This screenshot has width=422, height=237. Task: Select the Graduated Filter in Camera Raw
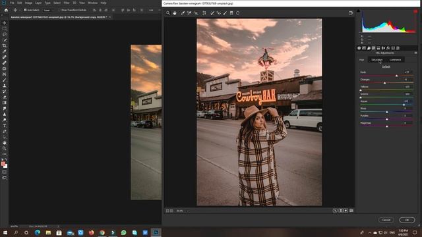tap(231, 13)
